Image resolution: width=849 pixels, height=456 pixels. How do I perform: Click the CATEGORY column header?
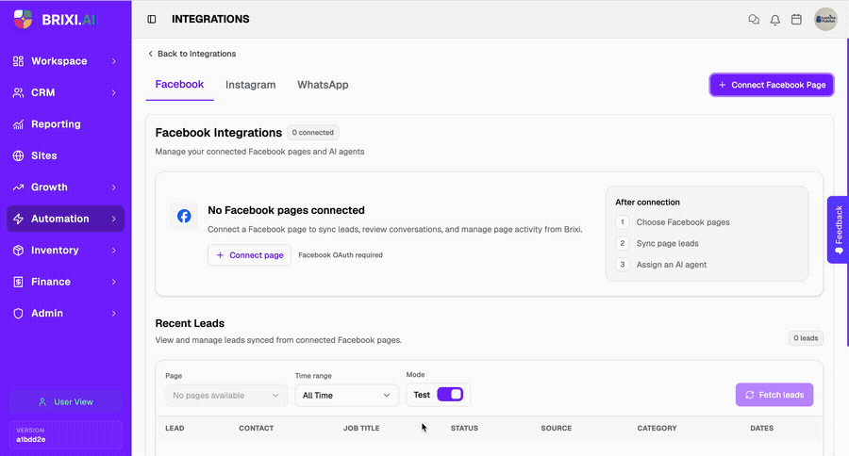coord(657,428)
